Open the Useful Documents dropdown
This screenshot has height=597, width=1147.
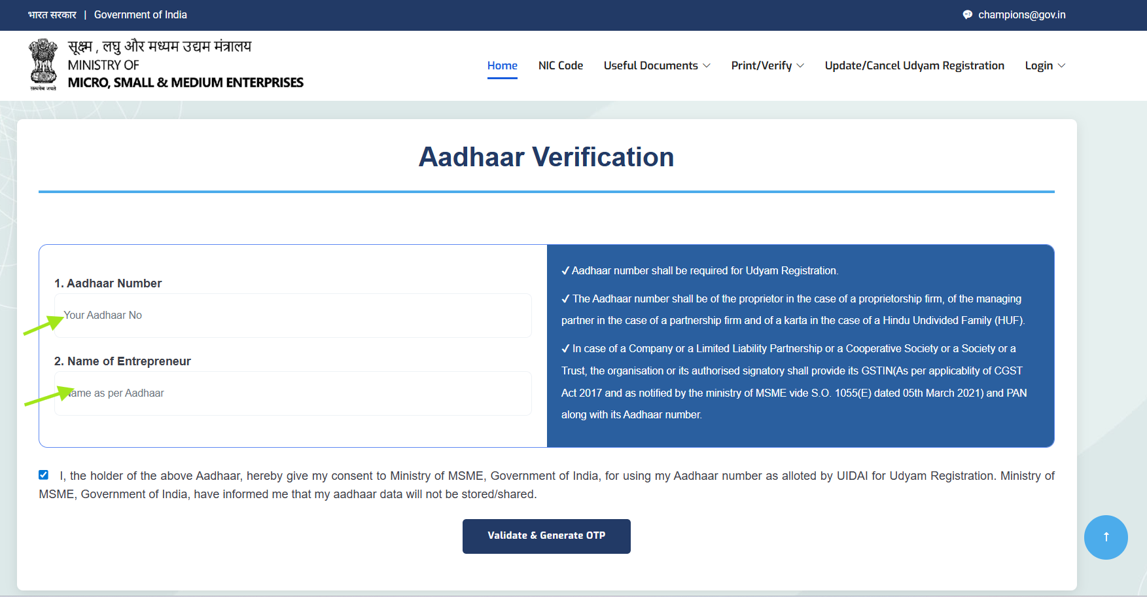(656, 65)
